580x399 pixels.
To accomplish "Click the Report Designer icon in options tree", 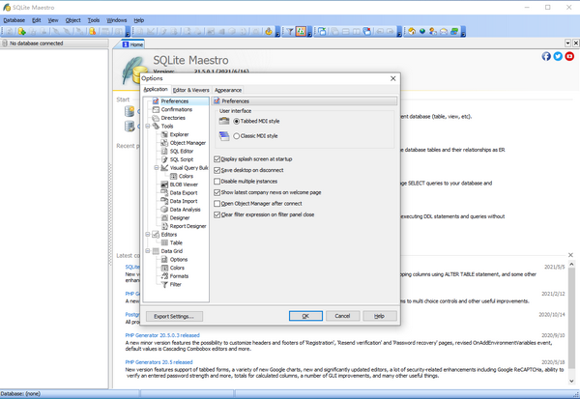I will click(x=162, y=226).
